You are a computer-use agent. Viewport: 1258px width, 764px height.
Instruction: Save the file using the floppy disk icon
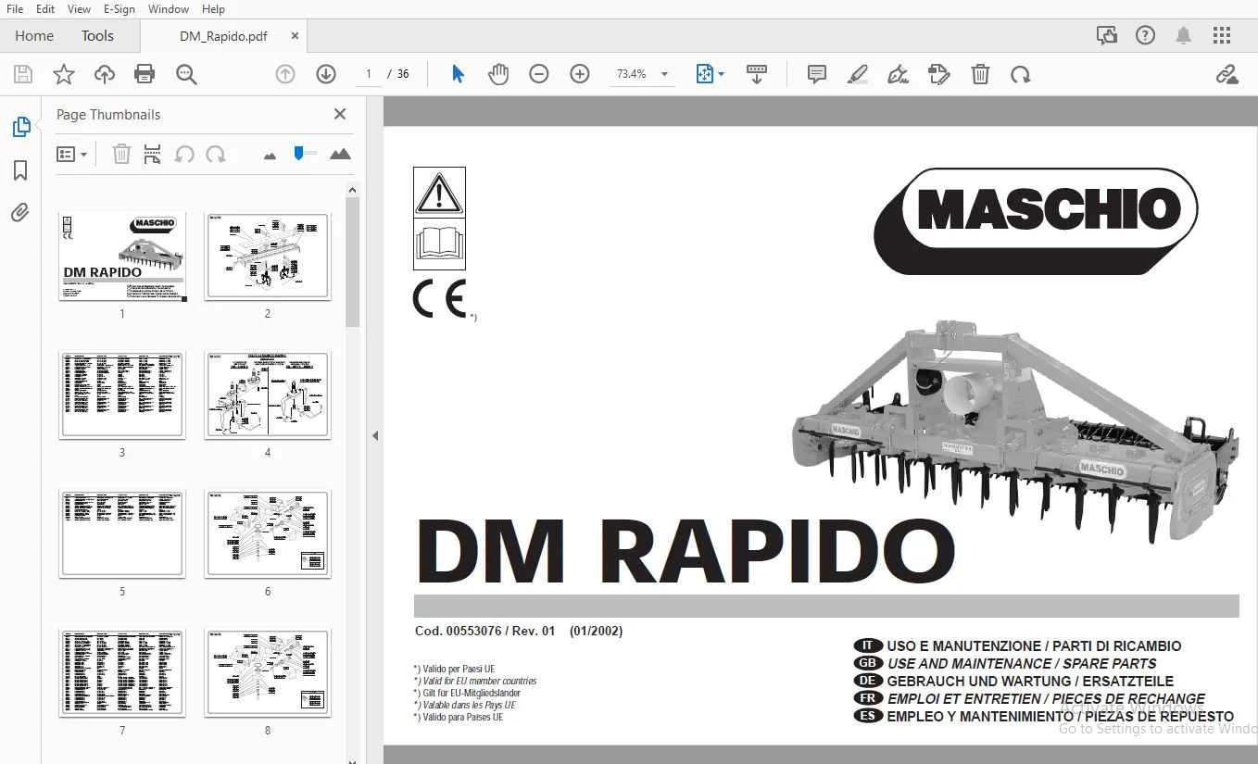[x=22, y=74]
